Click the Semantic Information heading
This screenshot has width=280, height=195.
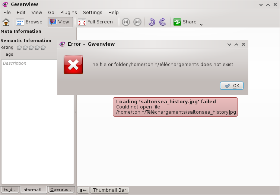pos(26,40)
